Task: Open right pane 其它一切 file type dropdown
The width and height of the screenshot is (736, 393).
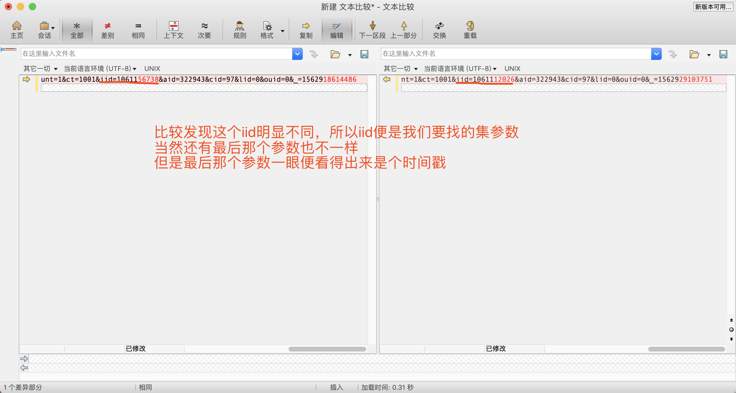Action: coord(400,69)
